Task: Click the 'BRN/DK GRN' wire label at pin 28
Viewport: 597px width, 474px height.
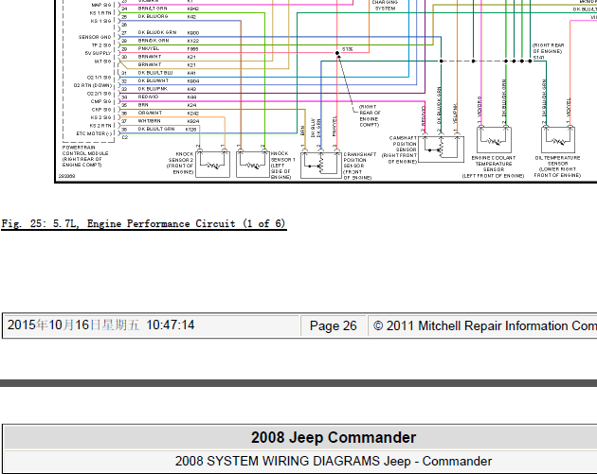Action: [154, 41]
